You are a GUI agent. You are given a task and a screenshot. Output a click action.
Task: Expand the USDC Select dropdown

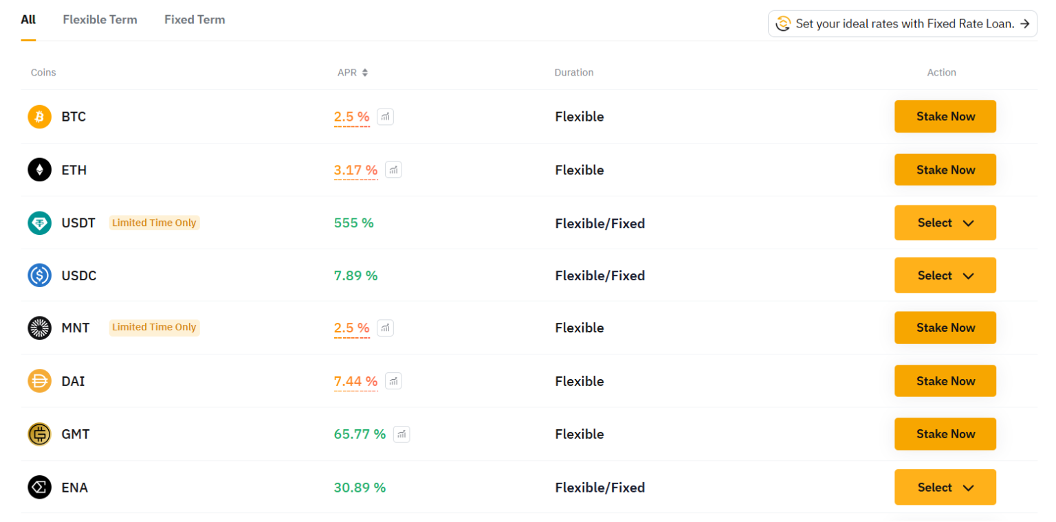click(945, 275)
